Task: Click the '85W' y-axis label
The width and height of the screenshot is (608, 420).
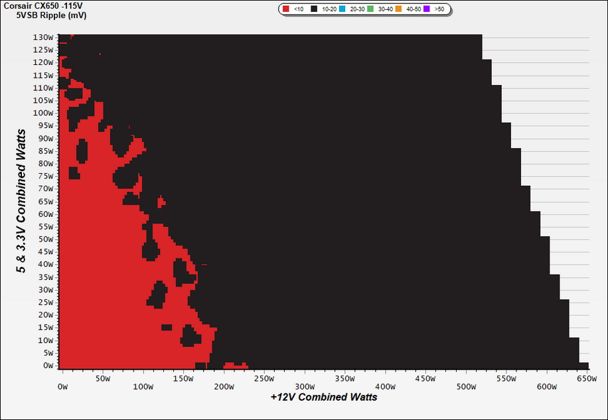Action: pos(45,151)
